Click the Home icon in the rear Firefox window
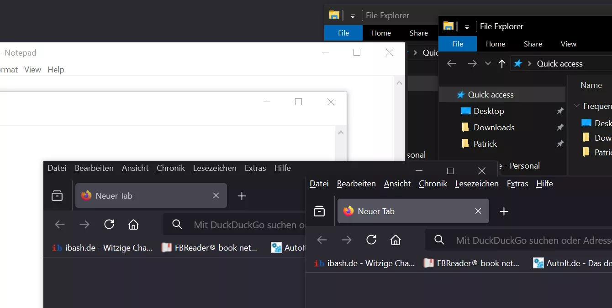The image size is (612, 308). pos(133,224)
